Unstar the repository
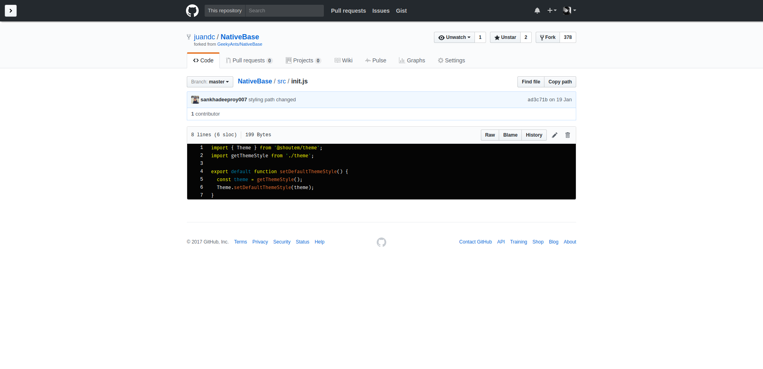Viewport: 763px width, 369px height. pos(505,37)
